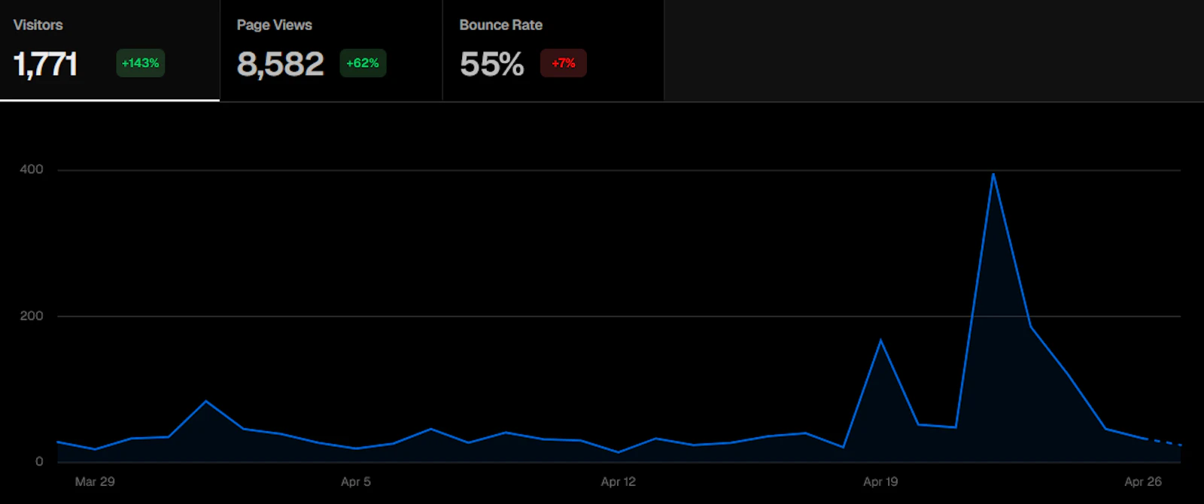Click the Apr 19 x-axis label
The image size is (1204, 504).
(880, 481)
